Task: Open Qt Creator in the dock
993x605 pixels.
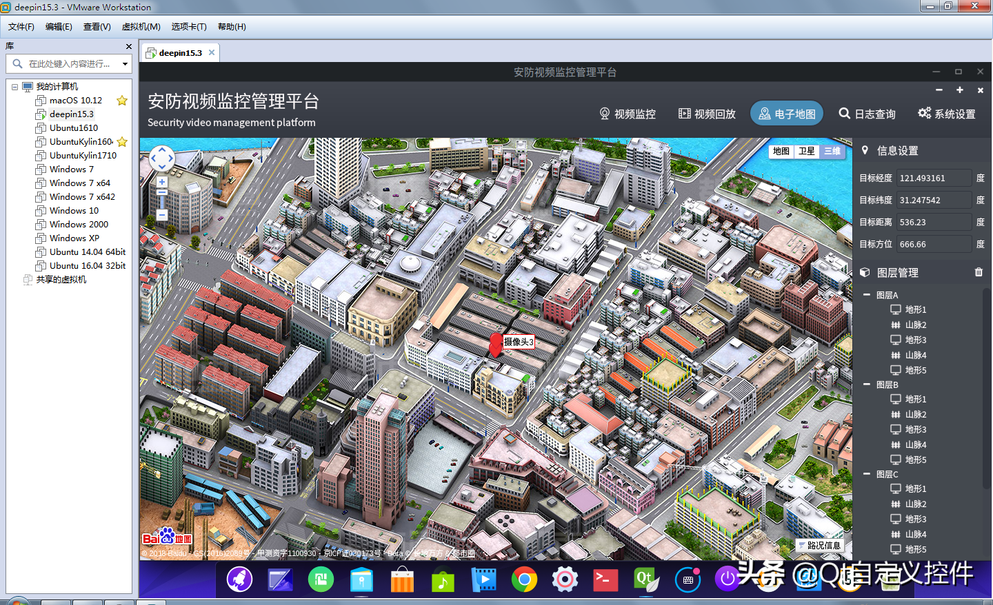Action: coord(645,580)
